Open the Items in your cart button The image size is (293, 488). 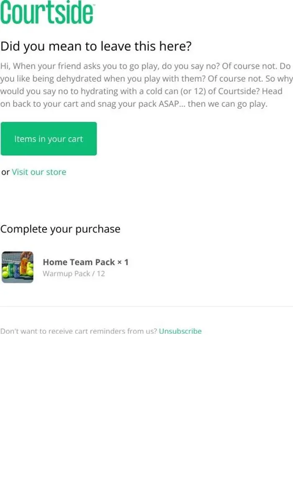[x=49, y=139]
